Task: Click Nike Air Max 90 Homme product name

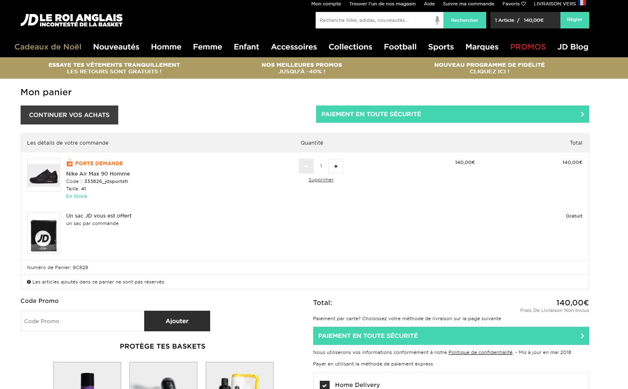Action: [98, 173]
